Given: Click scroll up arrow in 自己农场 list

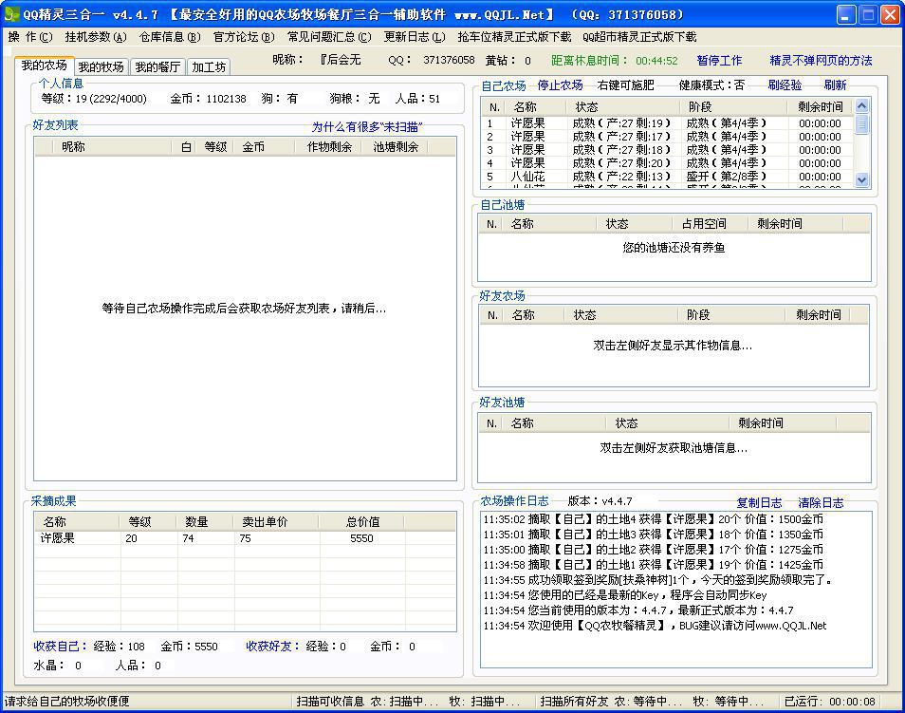Looking at the screenshot, I should [861, 105].
